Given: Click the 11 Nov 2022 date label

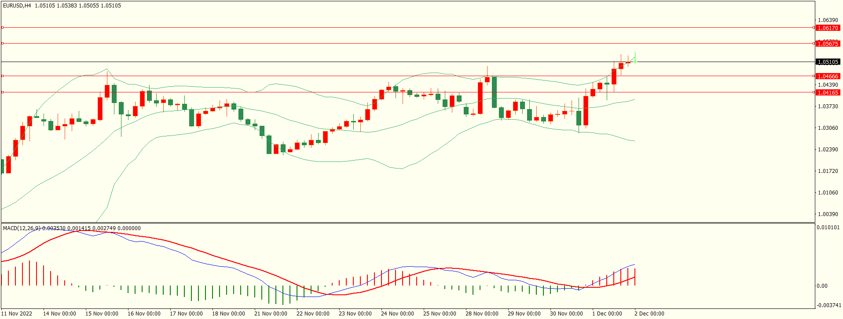Looking at the screenshot, I should (x=17, y=314).
